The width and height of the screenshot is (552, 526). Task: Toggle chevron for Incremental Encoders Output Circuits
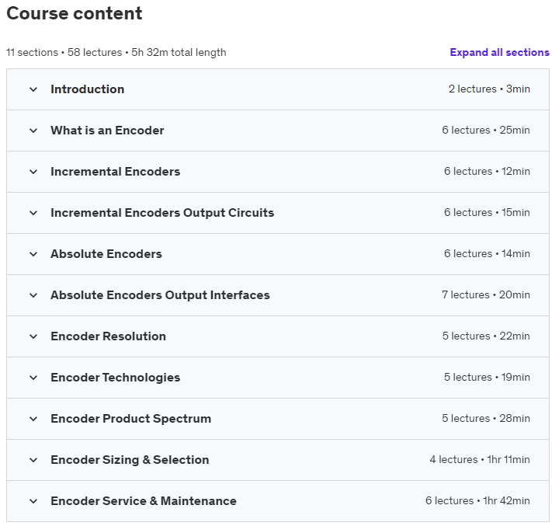click(x=33, y=213)
